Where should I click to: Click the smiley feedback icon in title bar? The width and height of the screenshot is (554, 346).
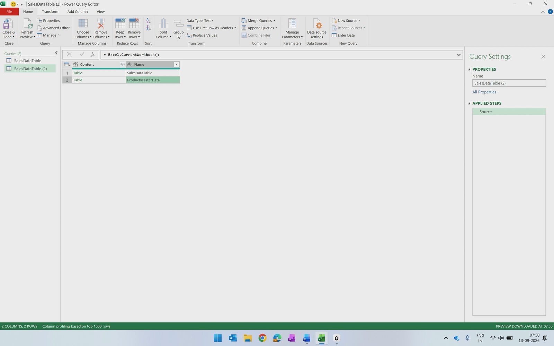(x=13, y=4)
